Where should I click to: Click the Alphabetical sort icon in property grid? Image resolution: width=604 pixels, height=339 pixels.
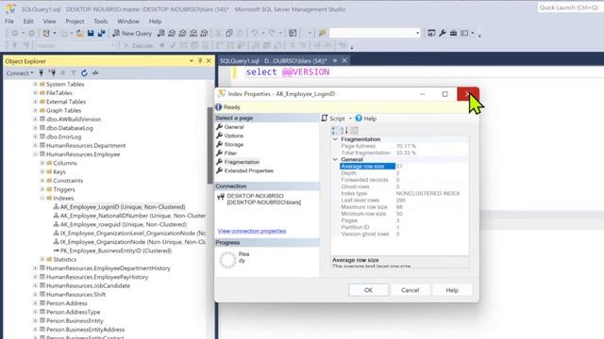click(344, 130)
